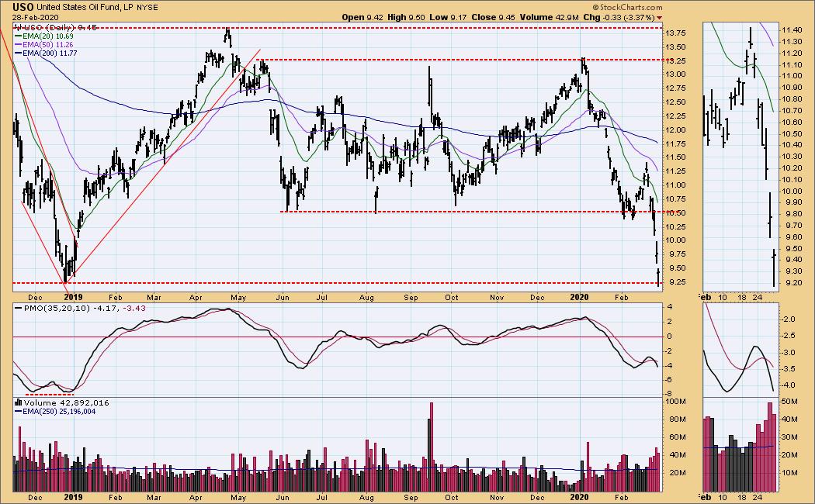Click the 11.40 label on the zoom panel axis
Image resolution: width=815 pixels, height=504 pixels.
tap(791, 30)
